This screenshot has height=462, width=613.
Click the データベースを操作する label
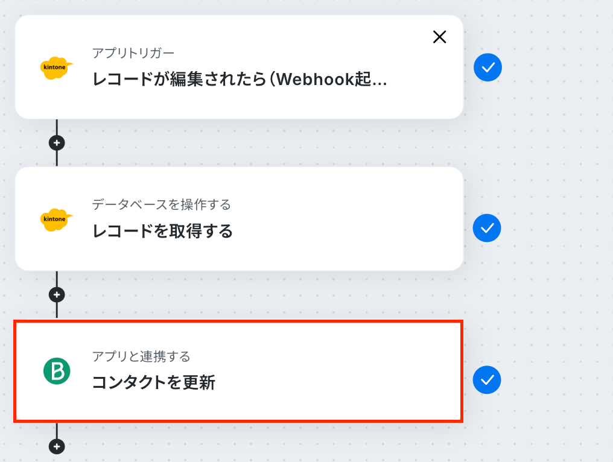[x=161, y=204]
